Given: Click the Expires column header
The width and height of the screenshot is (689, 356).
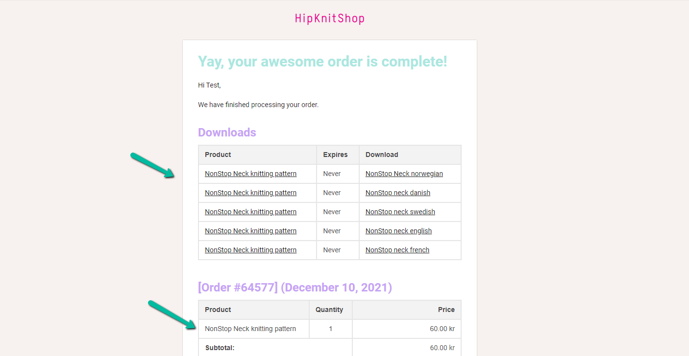Looking at the screenshot, I should 335,155.
